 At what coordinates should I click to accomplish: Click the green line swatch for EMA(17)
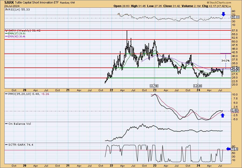[x=6, y=34]
